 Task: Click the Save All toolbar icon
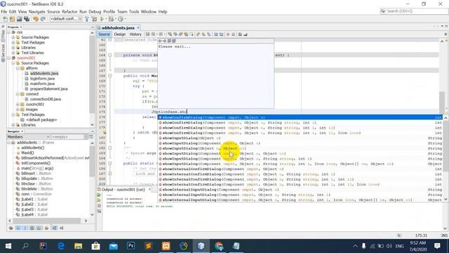pyautogui.click(x=27, y=19)
